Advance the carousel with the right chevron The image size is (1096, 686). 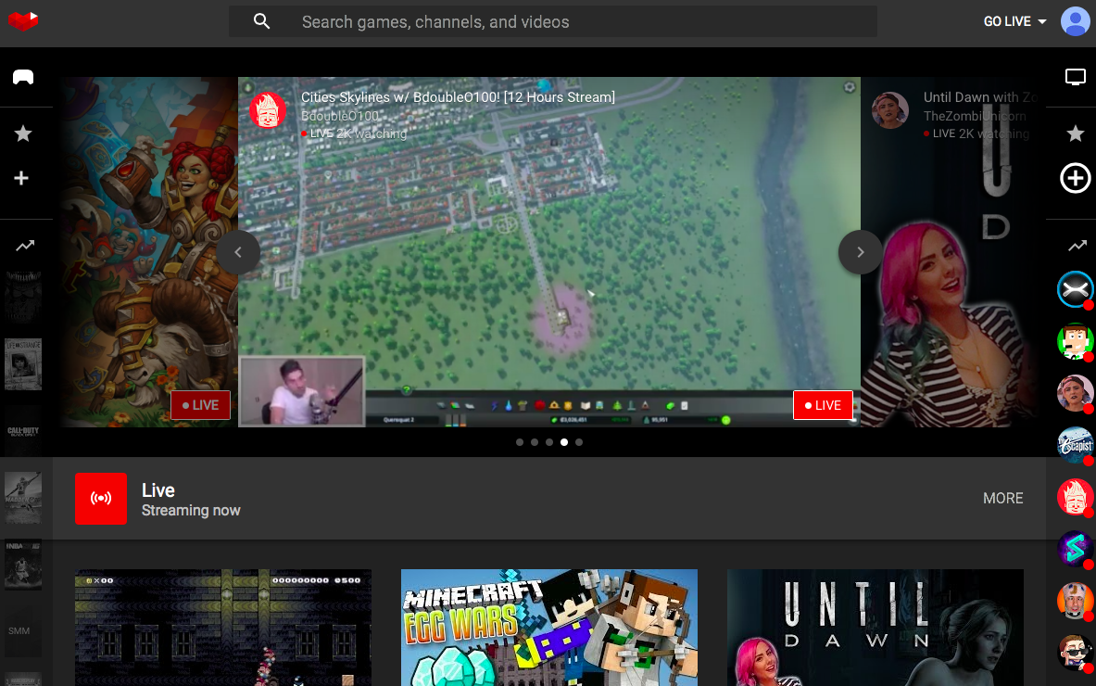(x=860, y=252)
